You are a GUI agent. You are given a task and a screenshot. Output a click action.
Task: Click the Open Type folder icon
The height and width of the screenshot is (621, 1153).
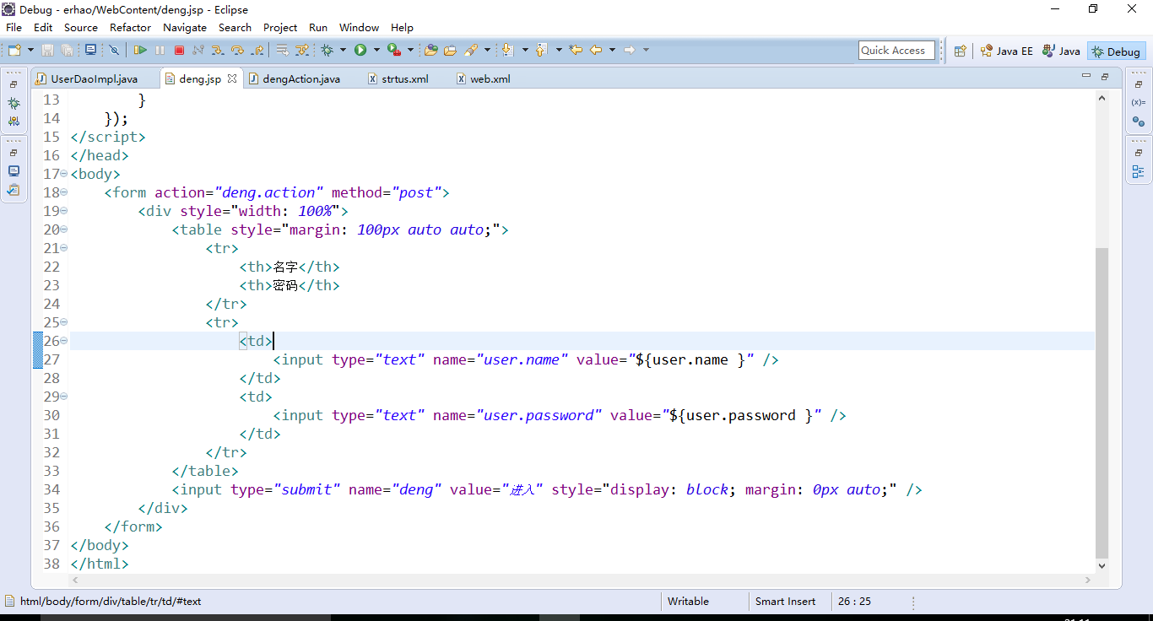pyautogui.click(x=431, y=50)
